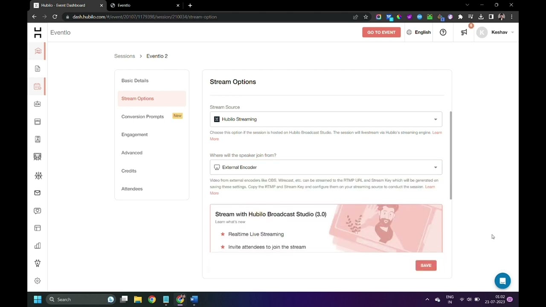Viewport: 546px width, 307px height.
Task: Open Engagement section
Action: (x=134, y=135)
